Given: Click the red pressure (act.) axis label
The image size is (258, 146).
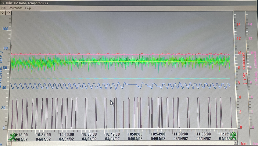Looking at the screenshot, I should point(244,68).
